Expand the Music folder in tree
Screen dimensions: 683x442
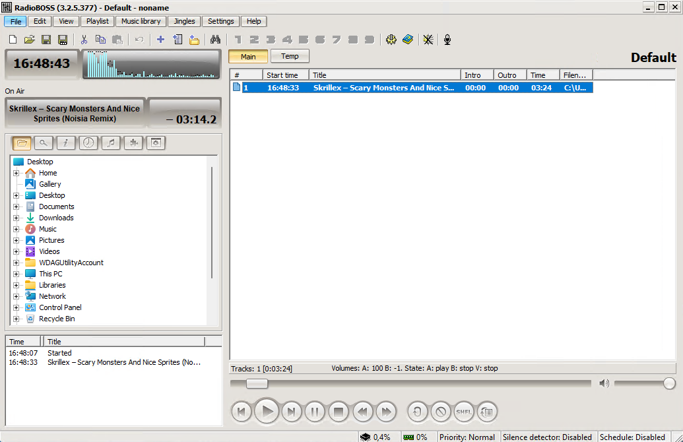click(16, 229)
